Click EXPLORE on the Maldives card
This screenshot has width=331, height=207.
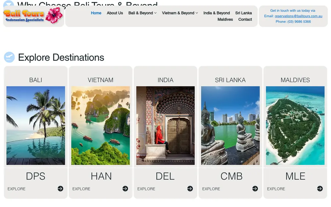(x=276, y=189)
